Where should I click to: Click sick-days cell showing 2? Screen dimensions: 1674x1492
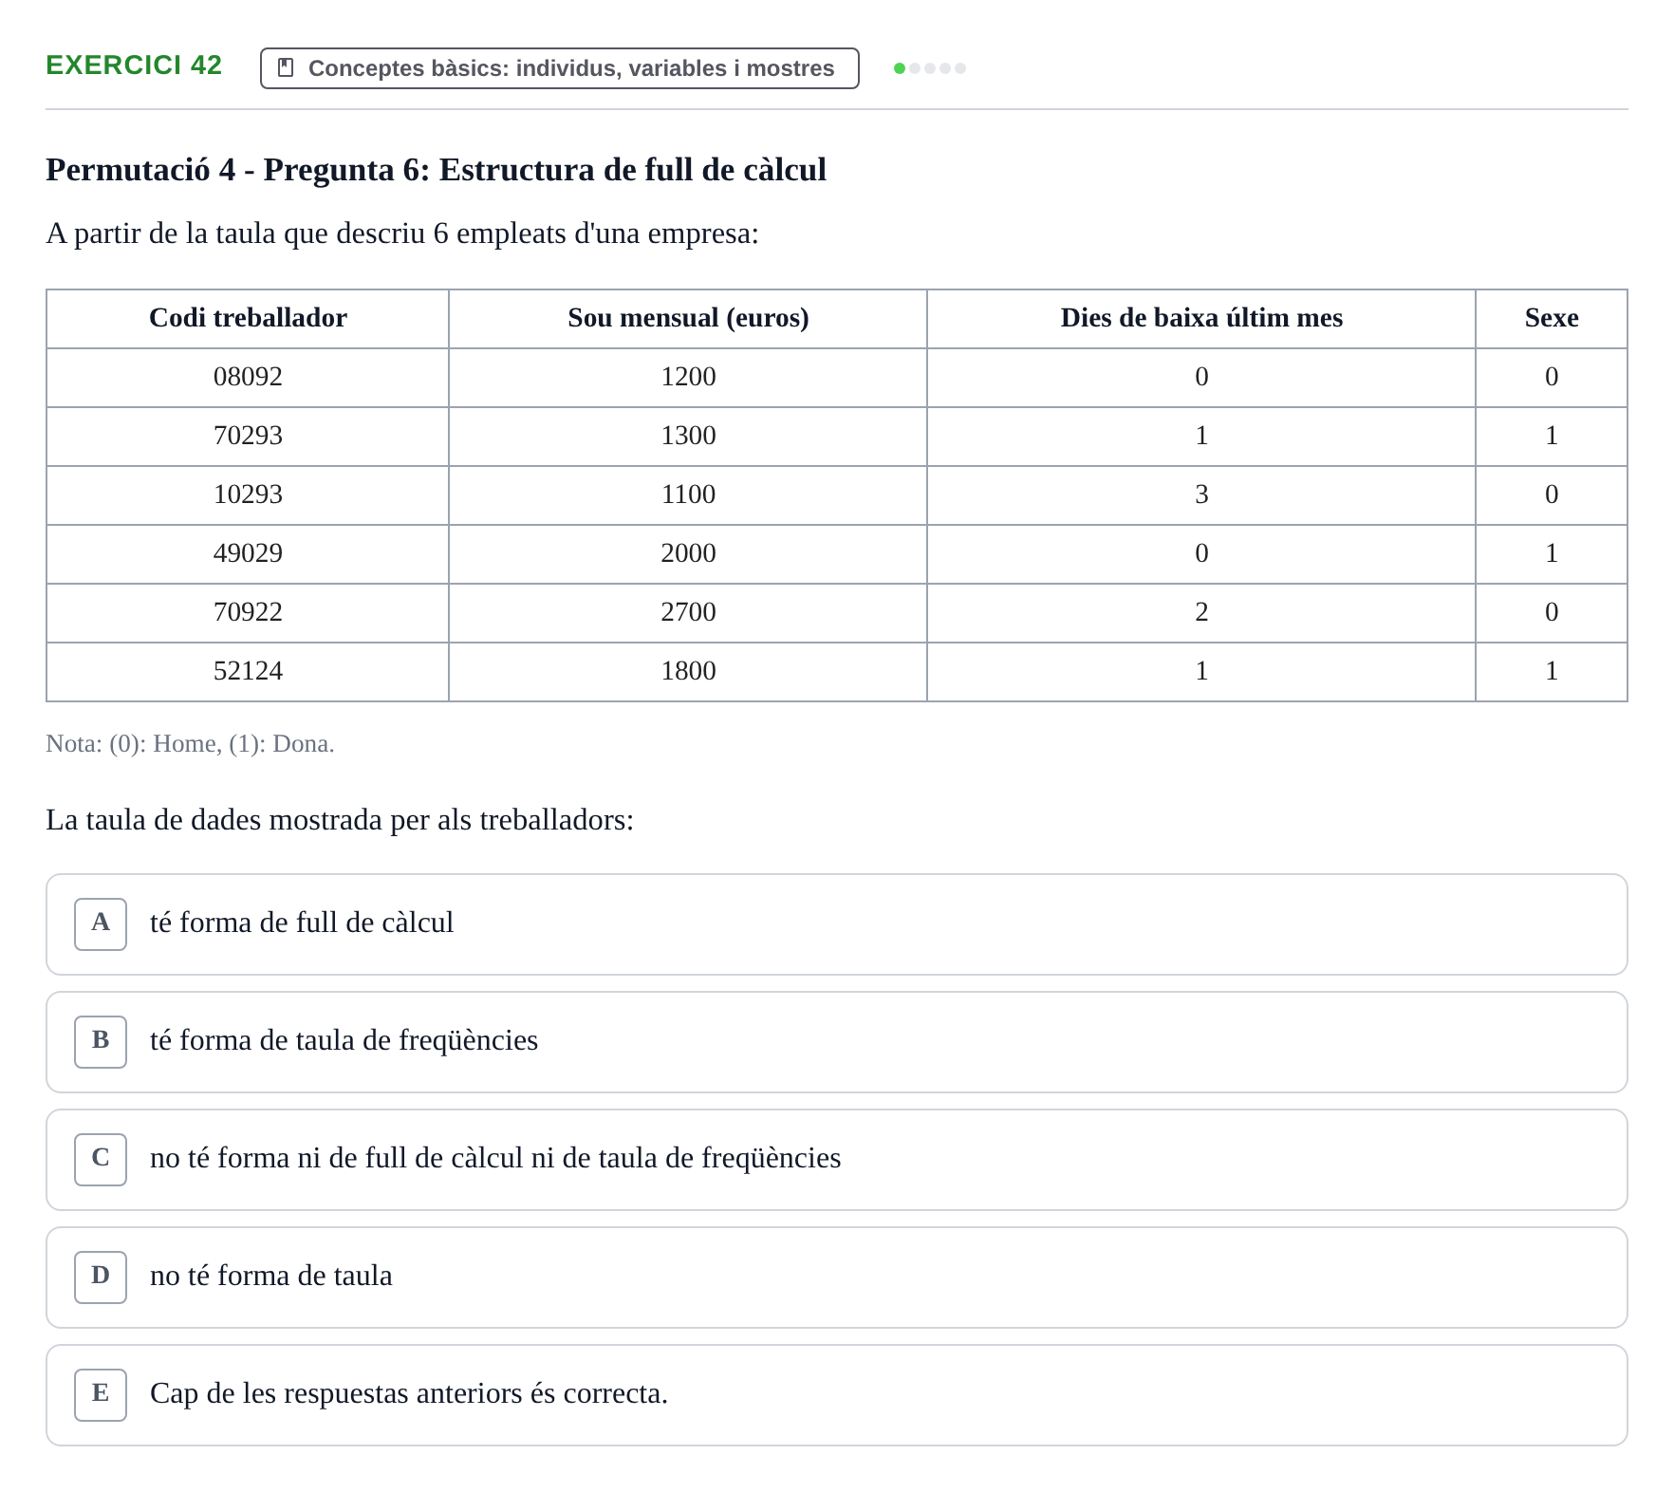tap(1201, 612)
